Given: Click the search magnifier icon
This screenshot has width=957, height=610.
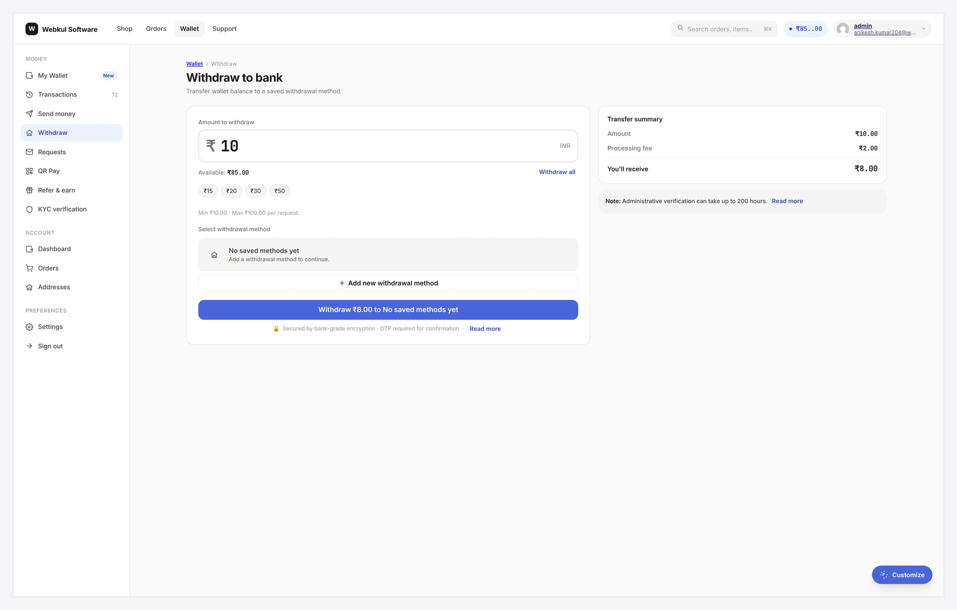Looking at the screenshot, I should click(x=680, y=28).
